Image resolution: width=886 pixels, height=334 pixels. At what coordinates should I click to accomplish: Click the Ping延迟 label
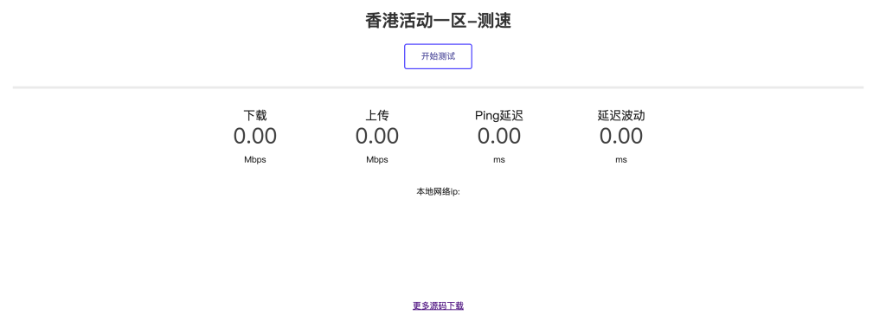pyautogui.click(x=499, y=115)
